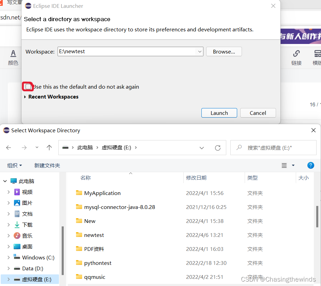The image size is (321, 286).
Task: Click the search box for 虚拟硬盘 (E:)
Action: [x=273, y=148]
